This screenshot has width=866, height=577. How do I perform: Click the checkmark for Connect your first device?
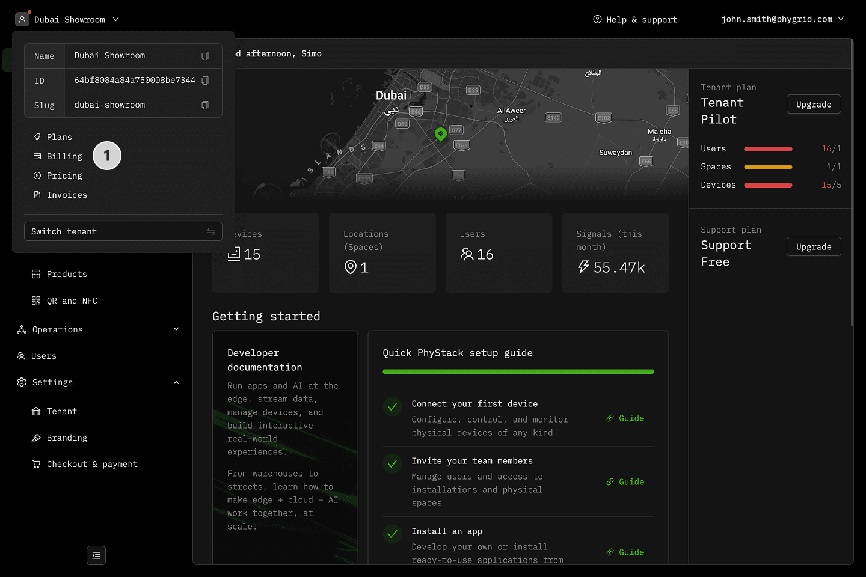coord(393,407)
